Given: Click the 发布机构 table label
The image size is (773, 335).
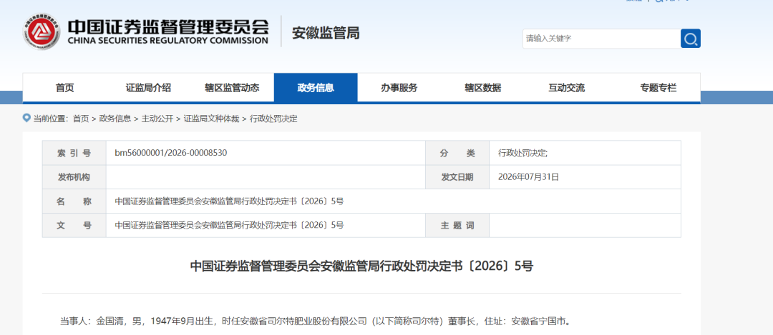Looking at the screenshot, I should (74, 177).
